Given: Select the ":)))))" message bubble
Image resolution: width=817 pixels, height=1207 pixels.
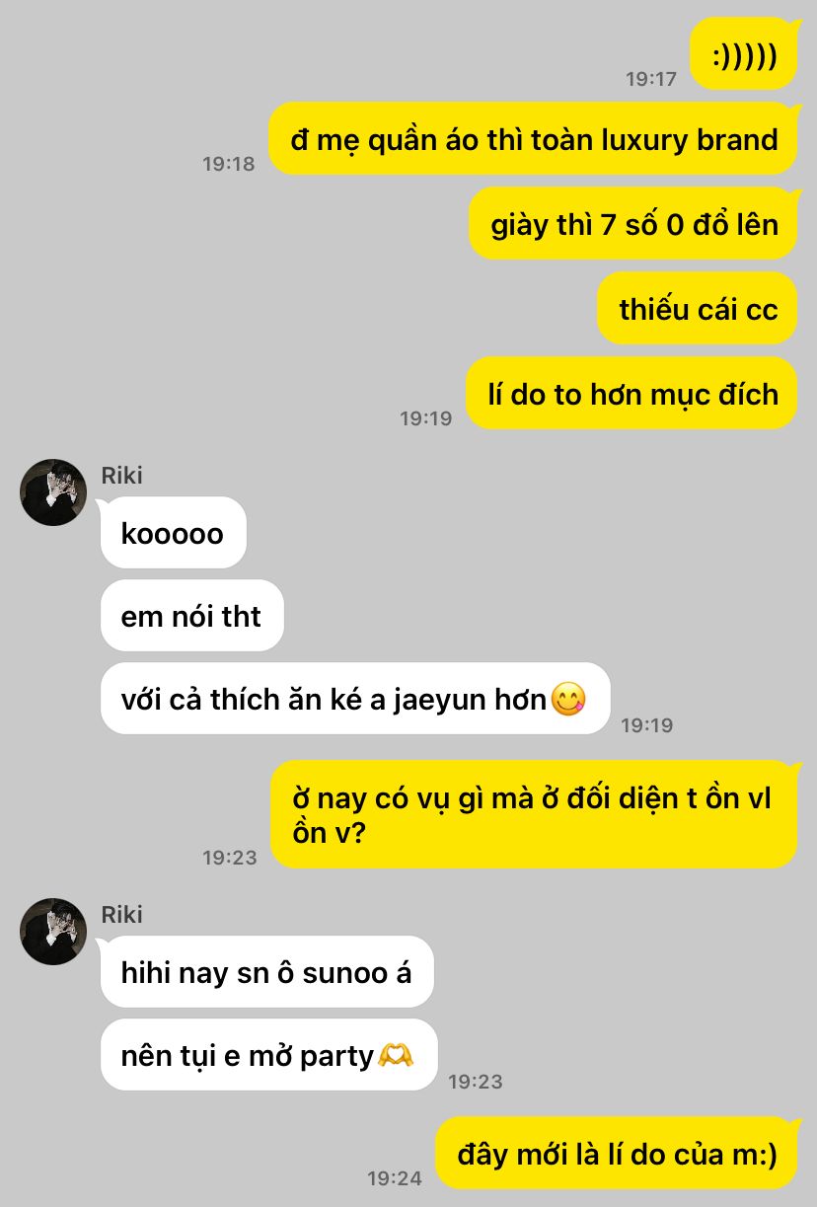Looking at the screenshot, I should point(744,53).
